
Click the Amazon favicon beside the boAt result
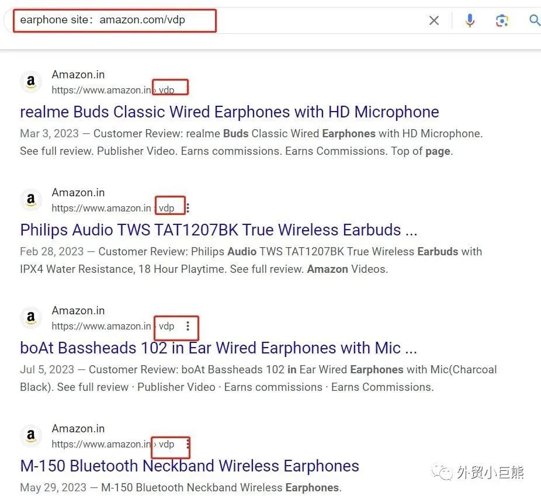(31, 318)
